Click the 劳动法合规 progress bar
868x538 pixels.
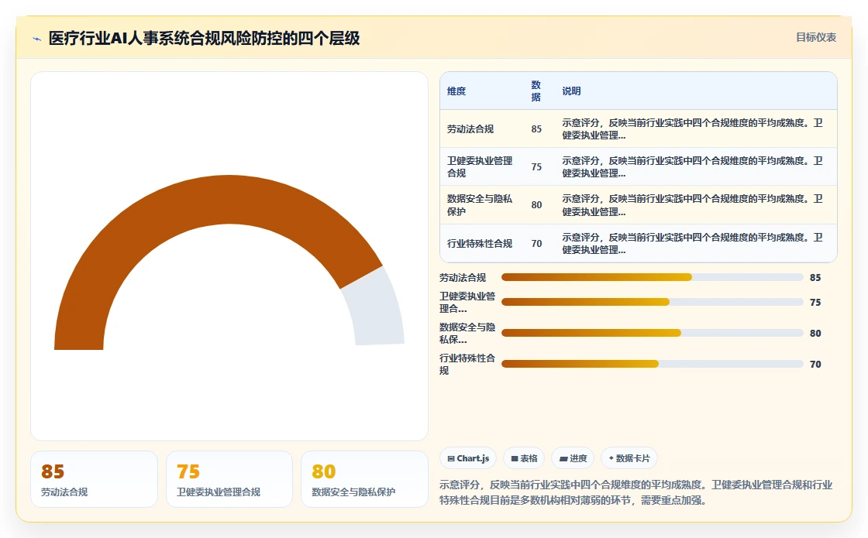[x=652, y=277]
